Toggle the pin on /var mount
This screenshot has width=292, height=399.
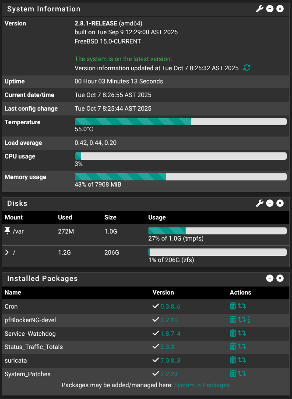tap(7, 231)
